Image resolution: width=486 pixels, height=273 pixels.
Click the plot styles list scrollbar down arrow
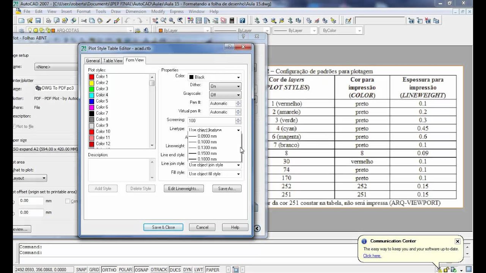coord(152,145)
